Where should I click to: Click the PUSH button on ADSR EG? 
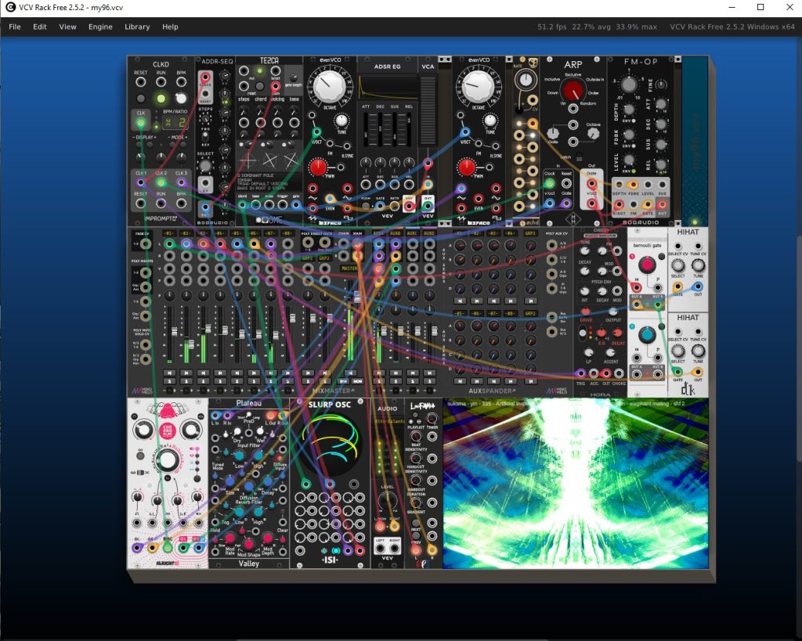[x=366, y=206]
